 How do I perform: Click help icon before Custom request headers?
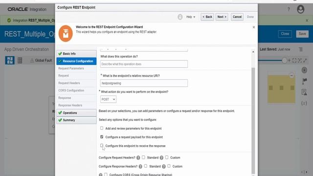161,157
